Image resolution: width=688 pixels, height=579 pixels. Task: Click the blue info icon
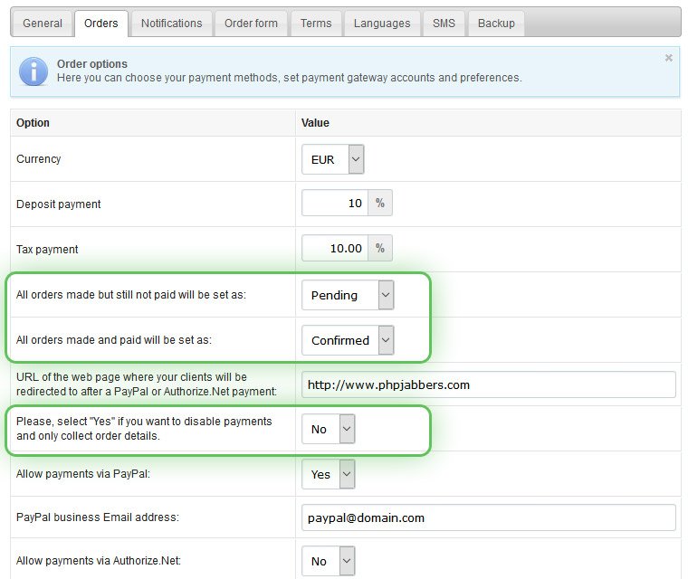[33, 71]
